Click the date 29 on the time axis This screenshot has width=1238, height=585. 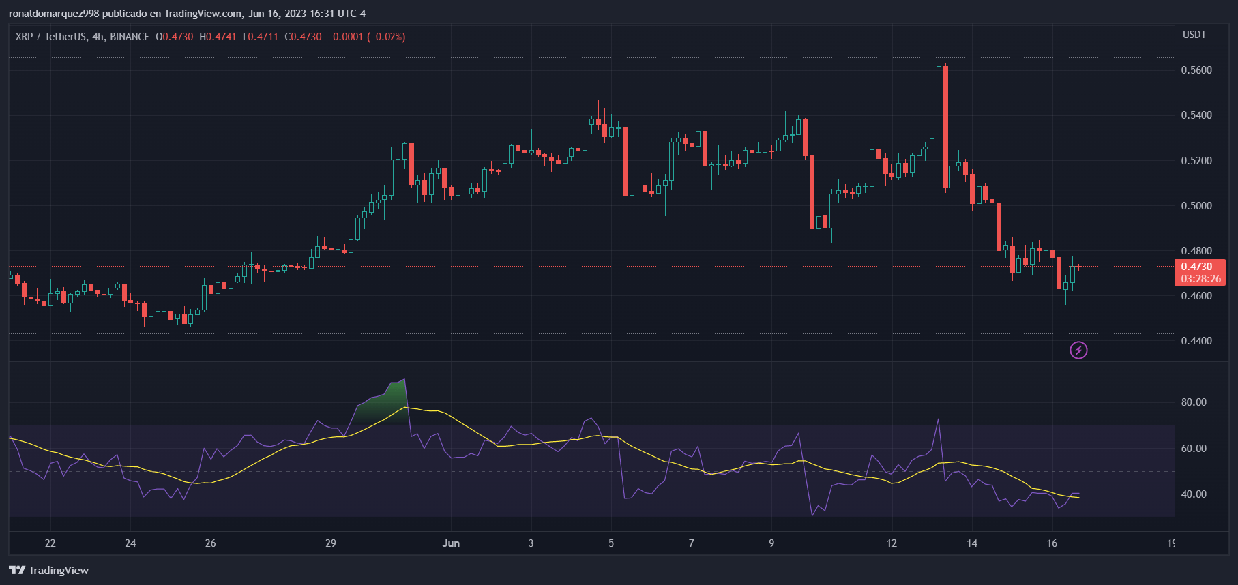coord(331,543)
